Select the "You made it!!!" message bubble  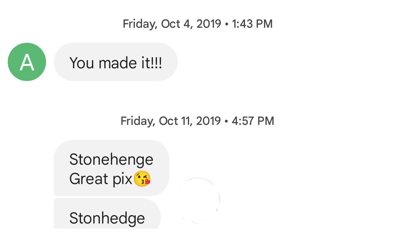(116, 62)
